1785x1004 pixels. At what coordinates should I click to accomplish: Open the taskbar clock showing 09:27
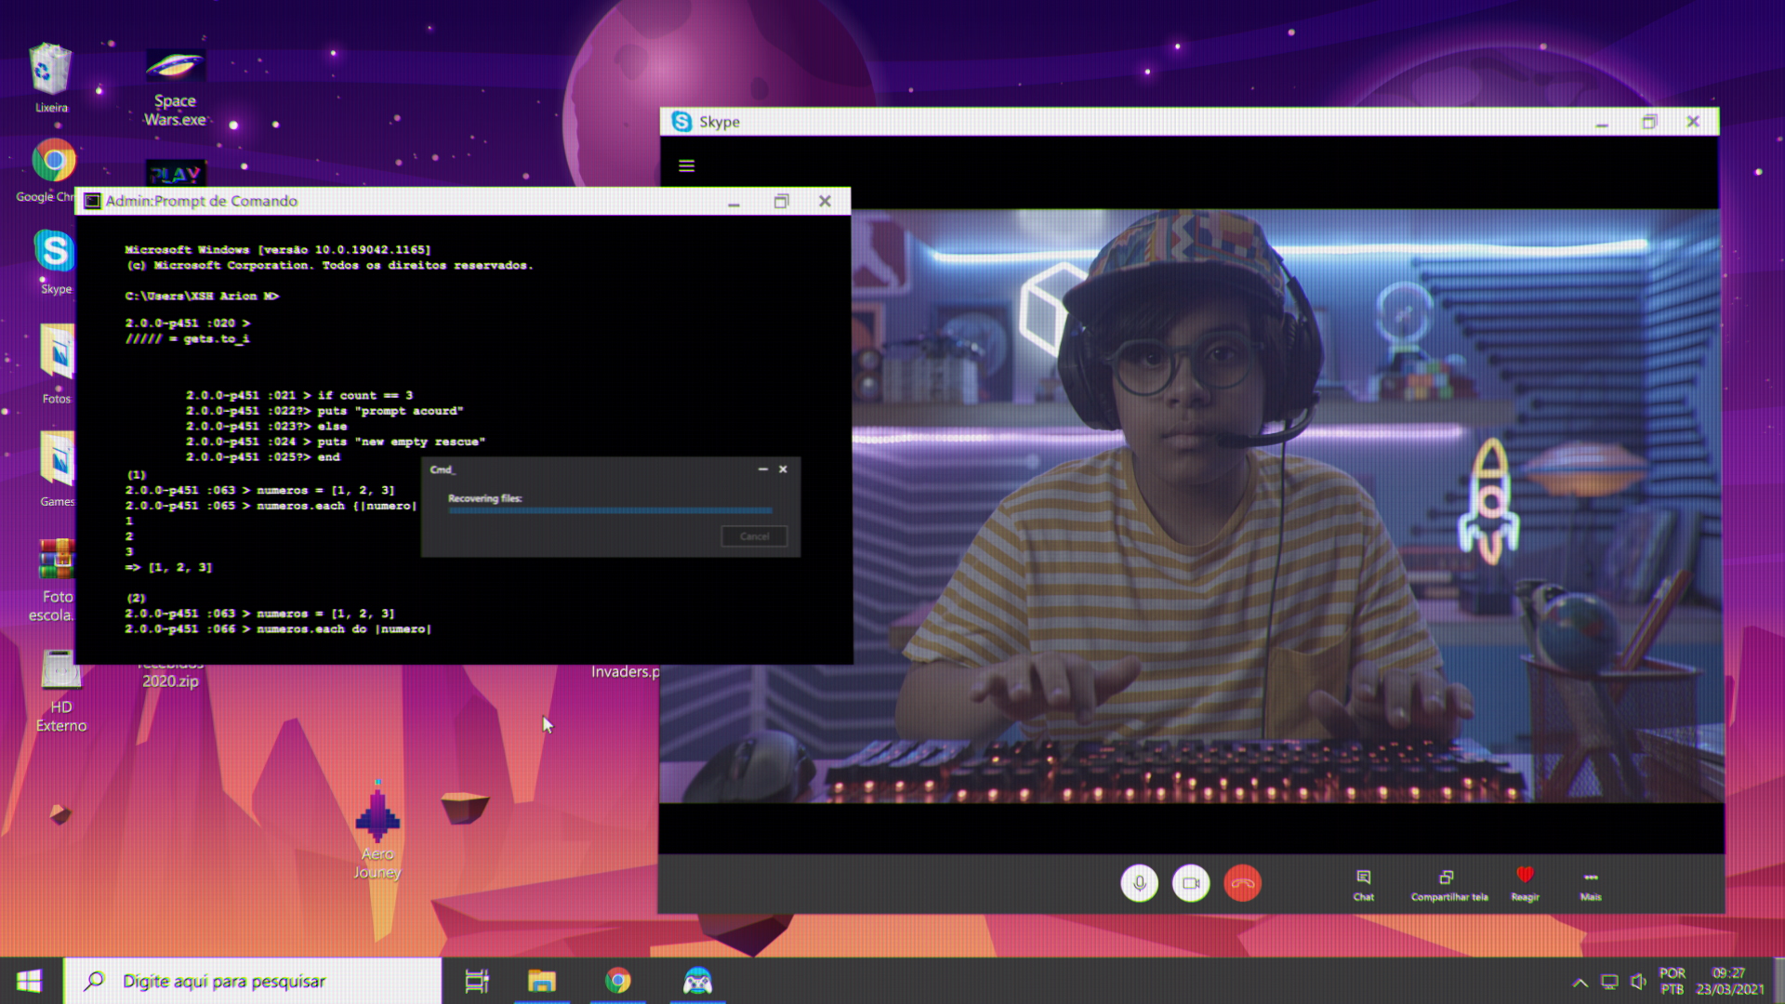click(1729, 982)
